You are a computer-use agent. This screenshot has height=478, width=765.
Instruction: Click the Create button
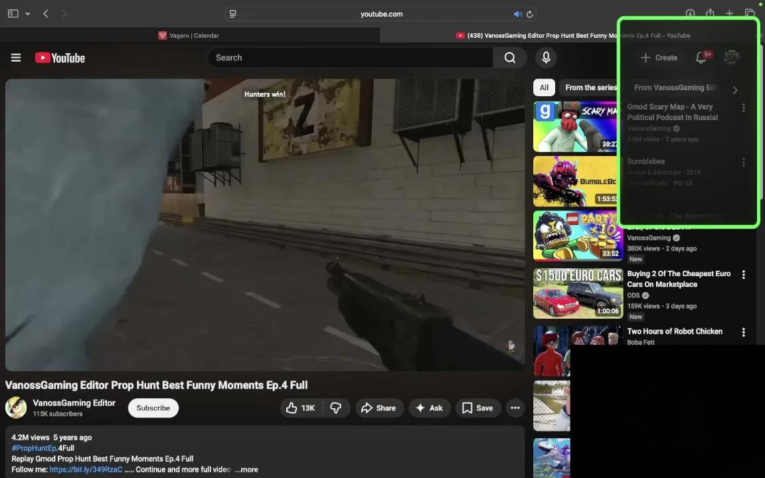point(659,58)
